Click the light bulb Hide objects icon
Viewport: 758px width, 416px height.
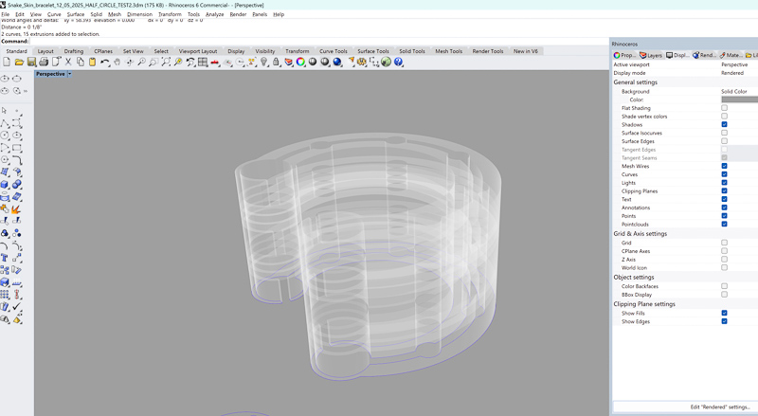coord(263,63)
